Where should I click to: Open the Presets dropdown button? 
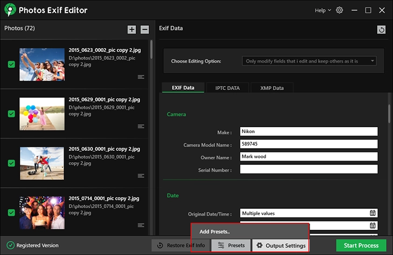tap(231, 245)
